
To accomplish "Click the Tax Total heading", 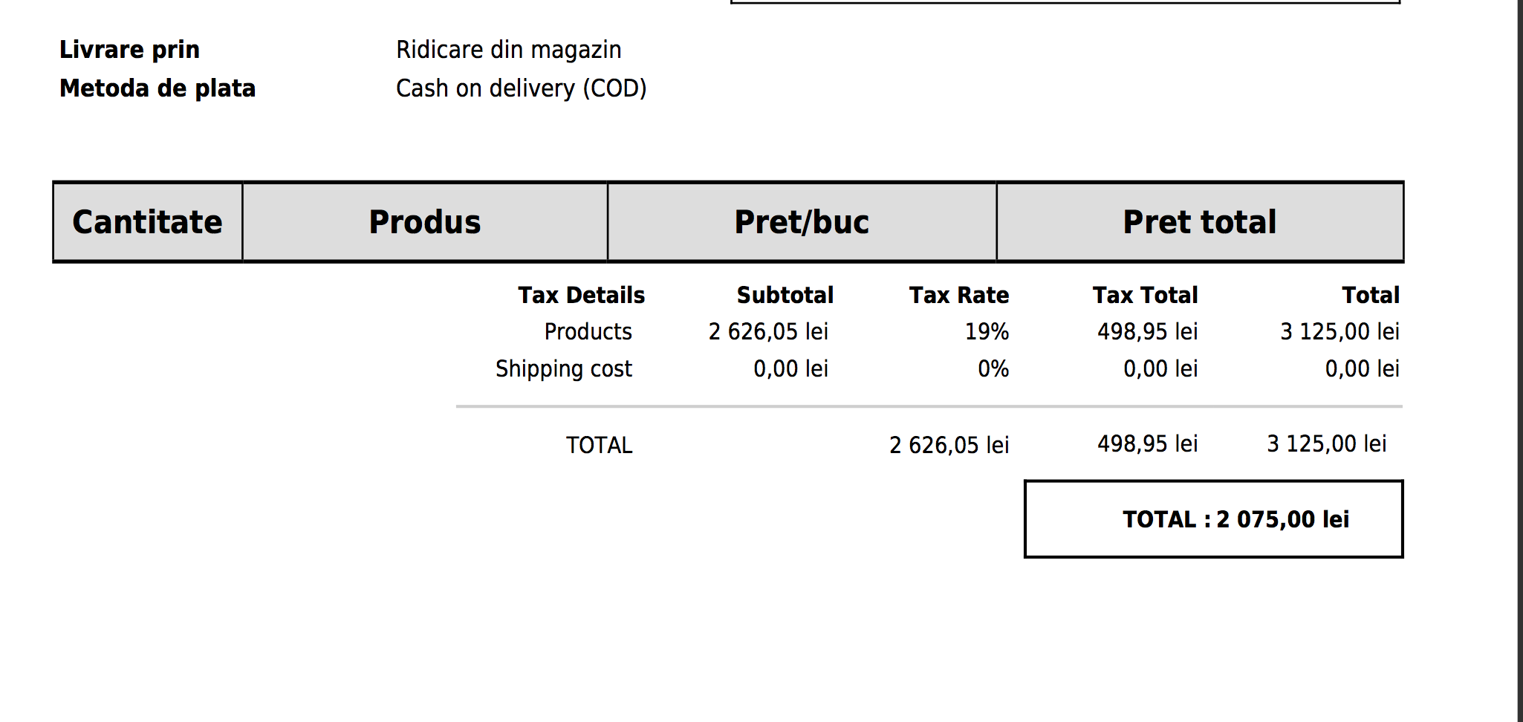I will point(1145,295).
